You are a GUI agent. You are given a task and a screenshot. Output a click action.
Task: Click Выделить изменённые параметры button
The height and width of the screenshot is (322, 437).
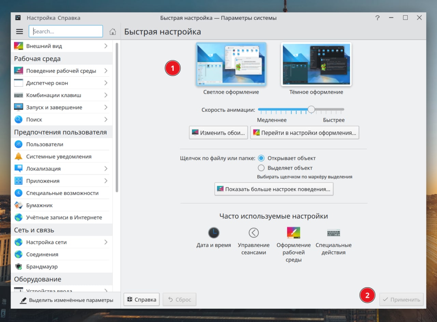(66, 300)
